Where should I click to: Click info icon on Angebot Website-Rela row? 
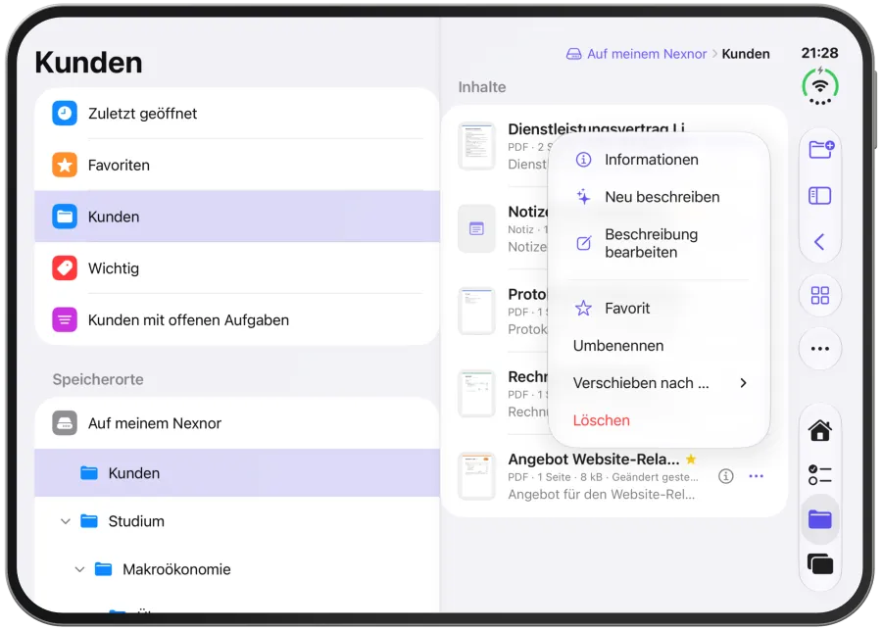pyautogui.click(x=725, y=476)
